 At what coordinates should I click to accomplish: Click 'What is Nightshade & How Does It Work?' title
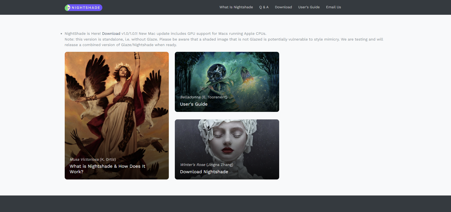tap(107, 169)
